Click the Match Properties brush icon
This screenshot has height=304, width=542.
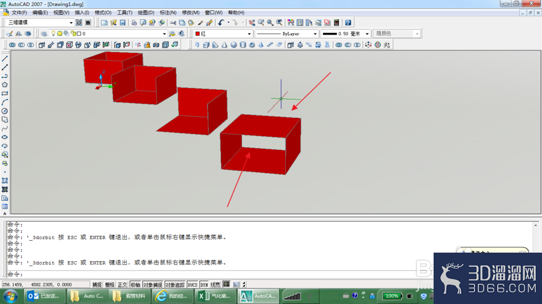(200, 23)
